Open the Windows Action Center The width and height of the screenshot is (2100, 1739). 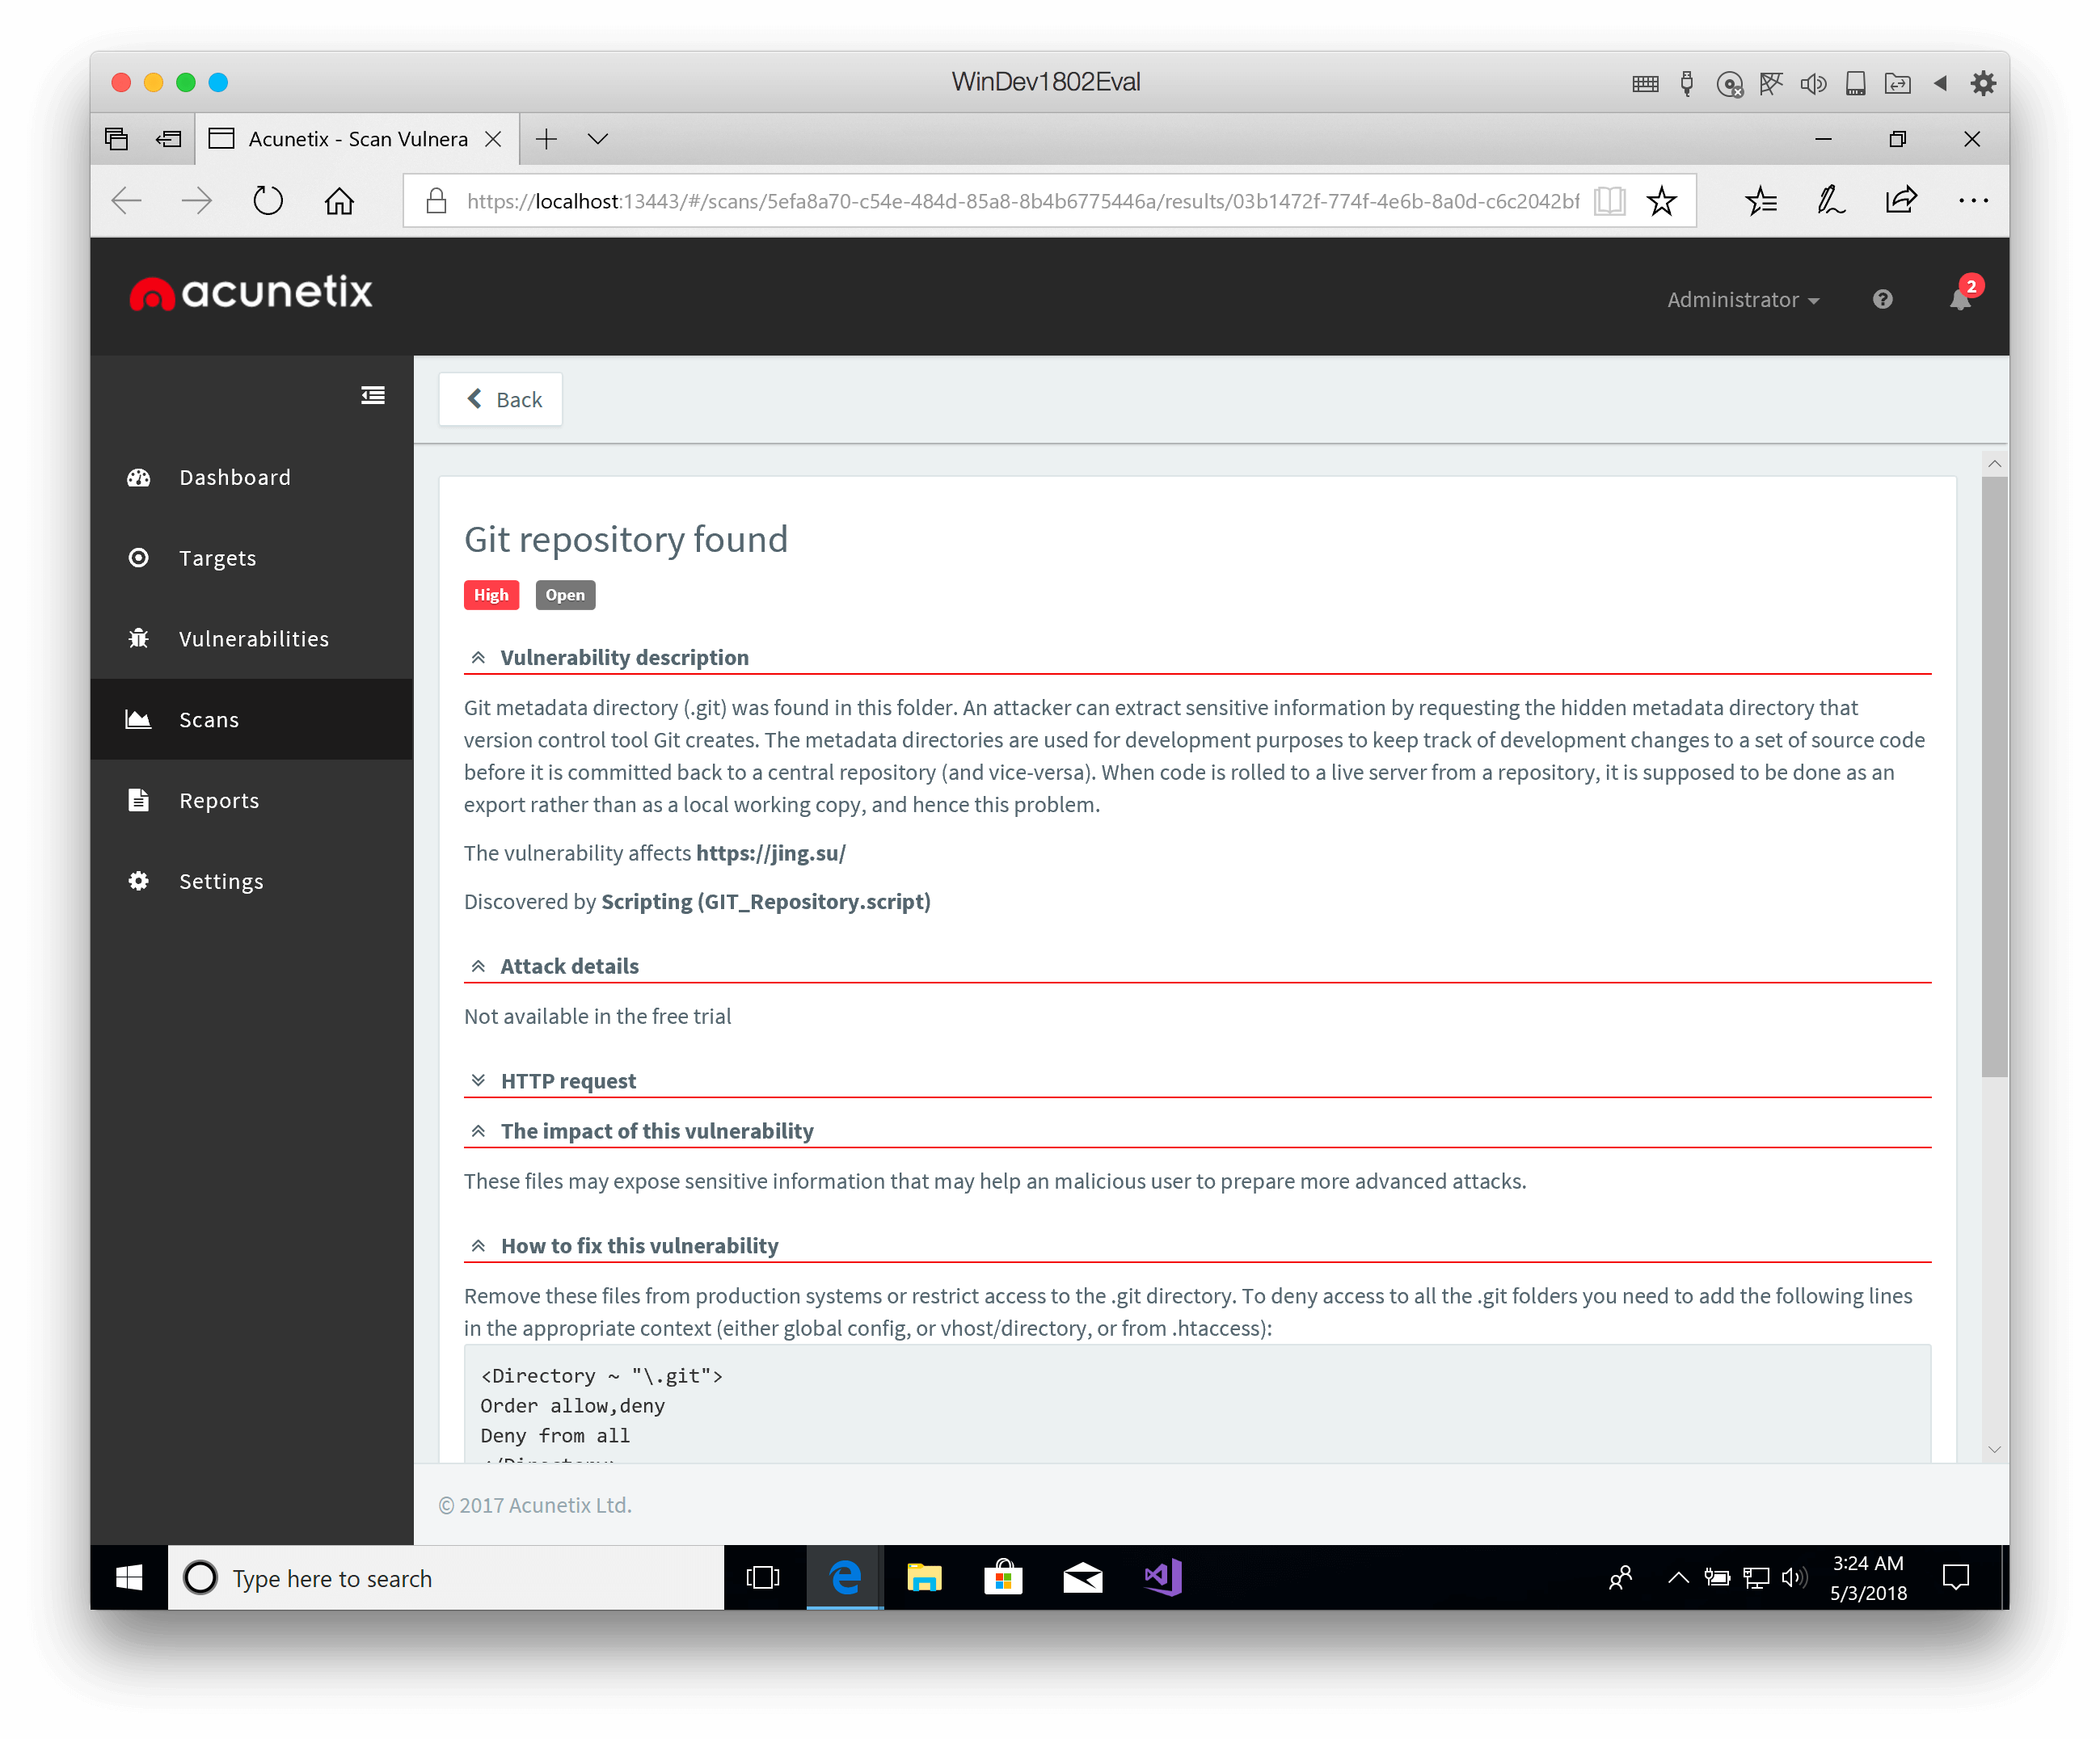click(x=1956, y=1577)
